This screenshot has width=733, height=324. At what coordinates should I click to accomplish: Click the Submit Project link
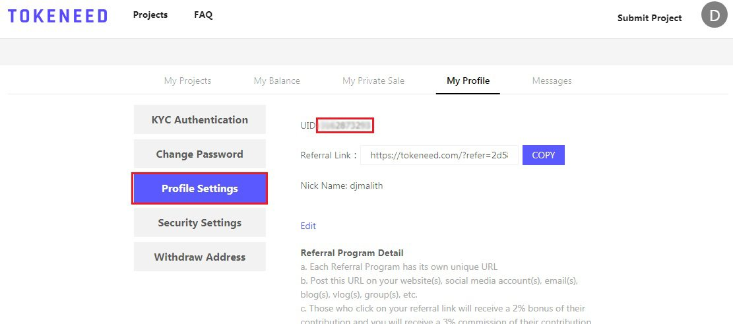tap(649, 18)
